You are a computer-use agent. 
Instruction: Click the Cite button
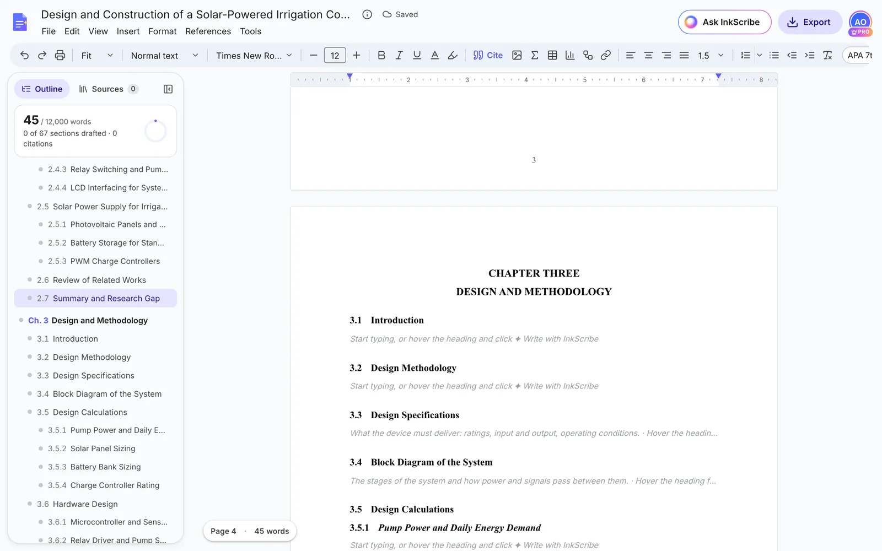pos(488,55)
